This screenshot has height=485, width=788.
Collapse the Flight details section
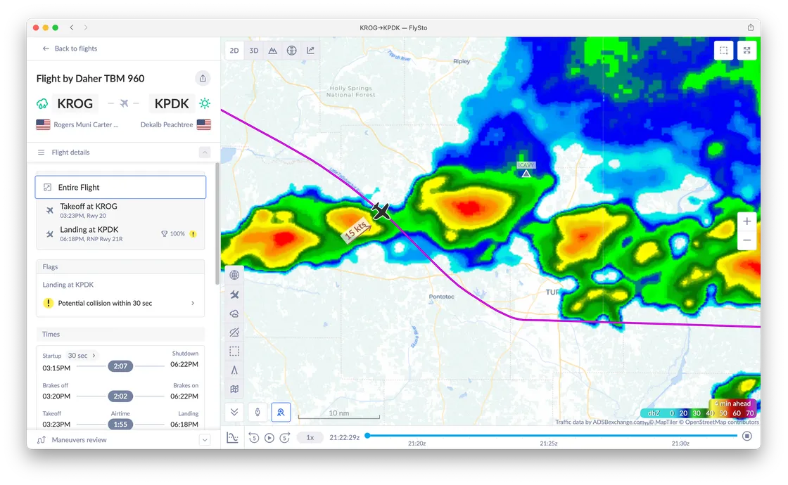point(205,152)
